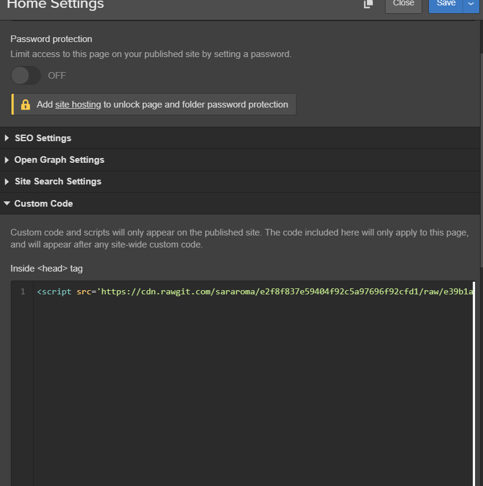Toggle the Password protection switch
The height and width of the screenshot is (486, 483).
[x=26, y=75]
